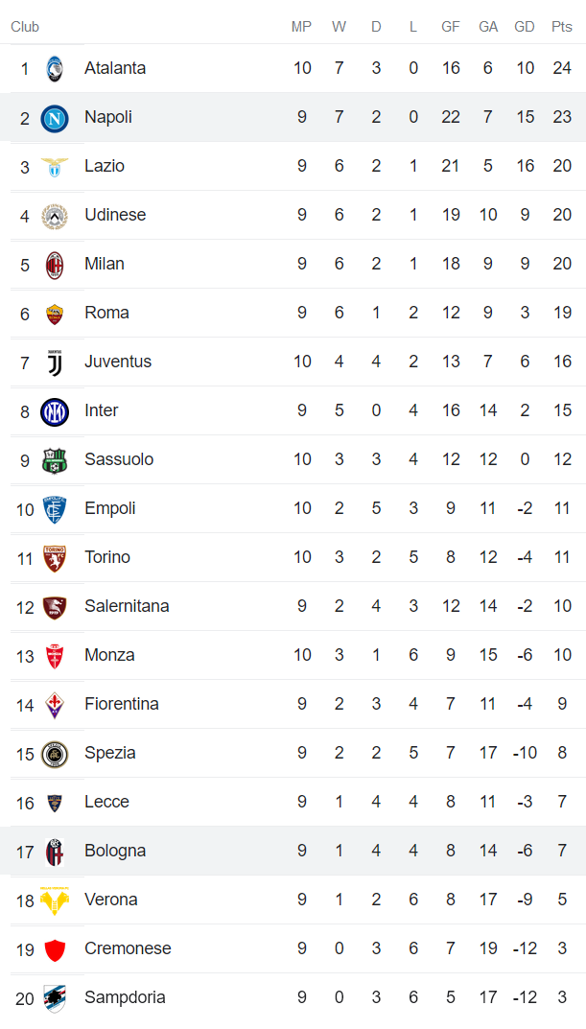Viewport: 586px width, 1029px height.
Task: Click the Milan club crest icon
Action: [55, 265]
